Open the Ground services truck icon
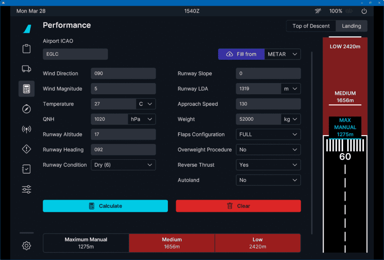384x260 pixels. point(26,69)
